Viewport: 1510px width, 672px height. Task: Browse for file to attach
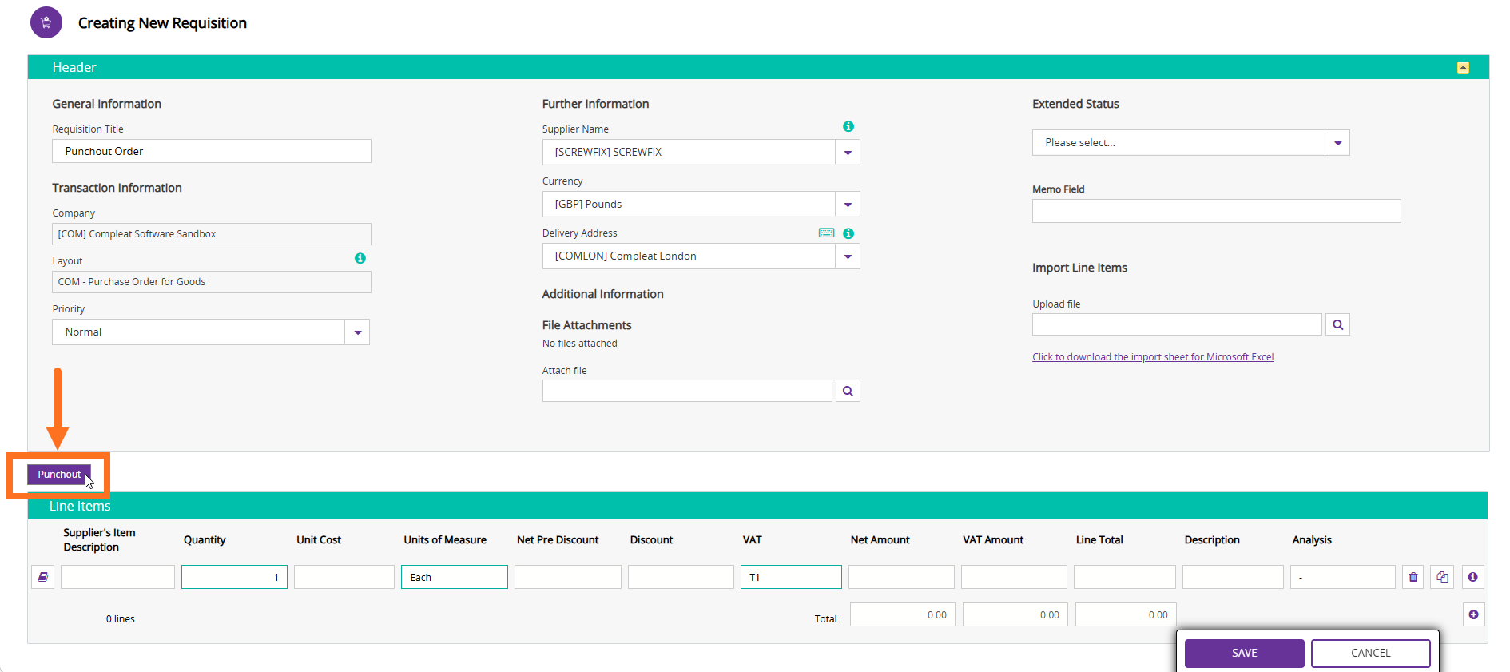(848, 391)
